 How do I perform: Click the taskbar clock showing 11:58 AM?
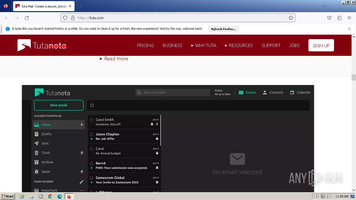[342, 196]
